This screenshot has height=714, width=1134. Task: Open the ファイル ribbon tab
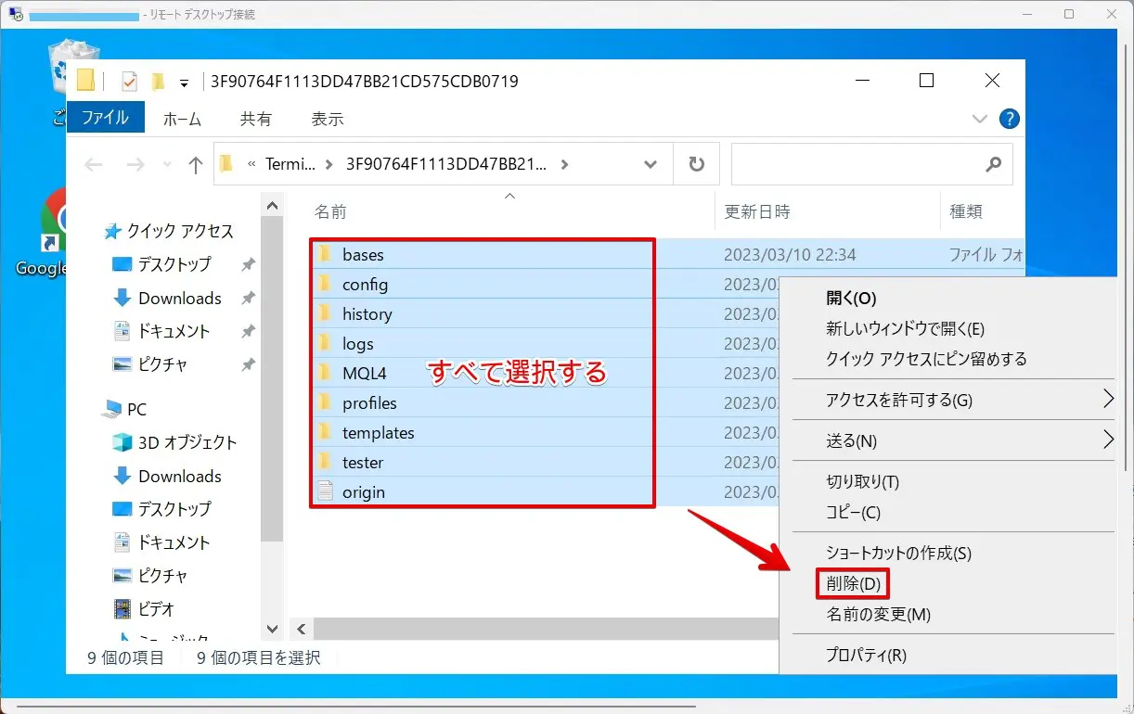point(105,118)
